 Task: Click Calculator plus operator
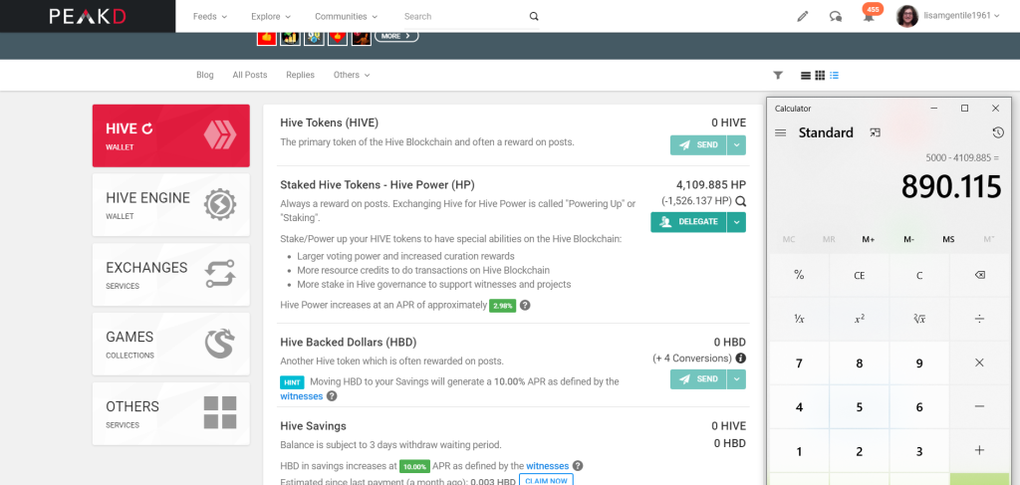tap(980, 450)
